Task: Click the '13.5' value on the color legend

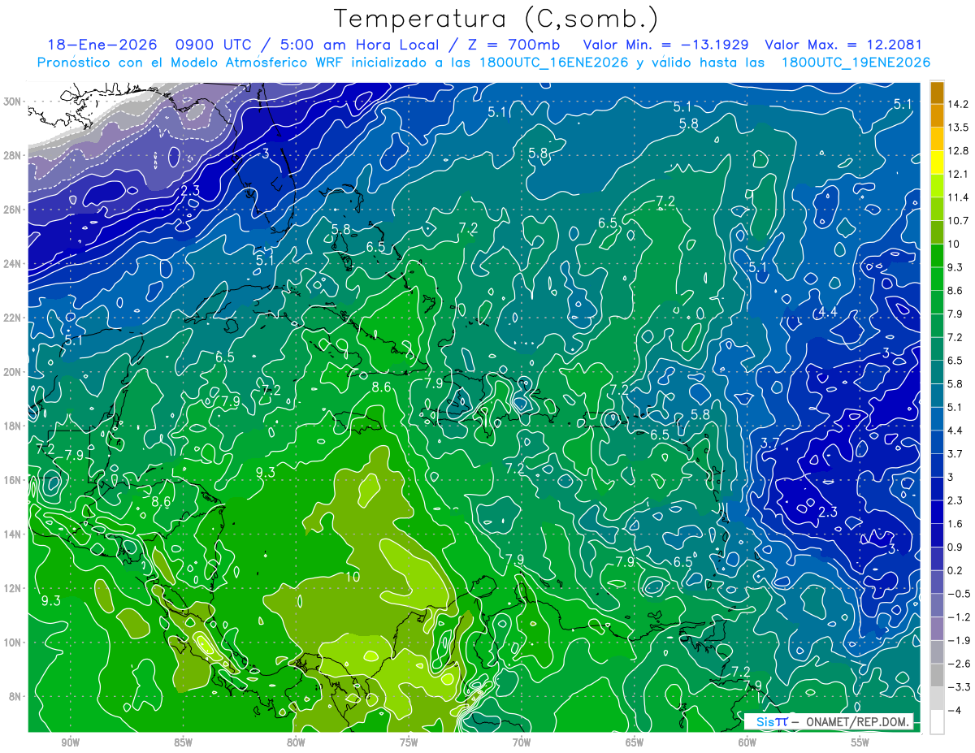Action: tap(959, 128)
